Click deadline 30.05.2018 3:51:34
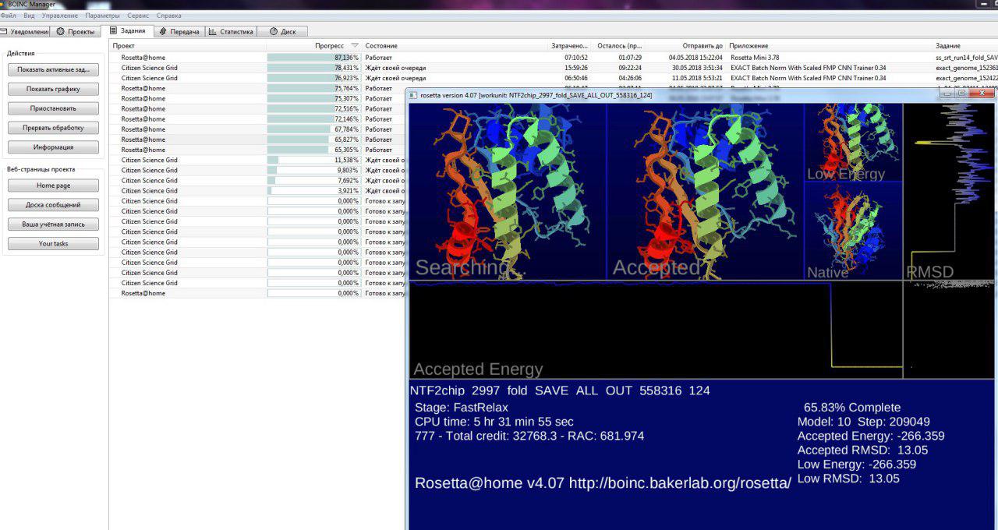 click(698, 68)
